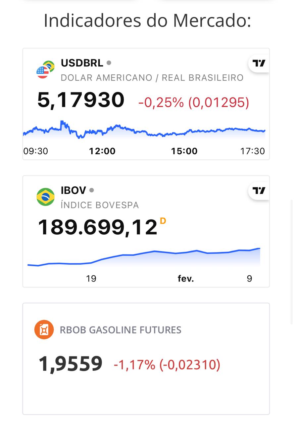The height and width of the screenshot is (423, 295).
Task: Click the 12:00 time label on USDBRL chart
Action: click(x=102, y=151)
